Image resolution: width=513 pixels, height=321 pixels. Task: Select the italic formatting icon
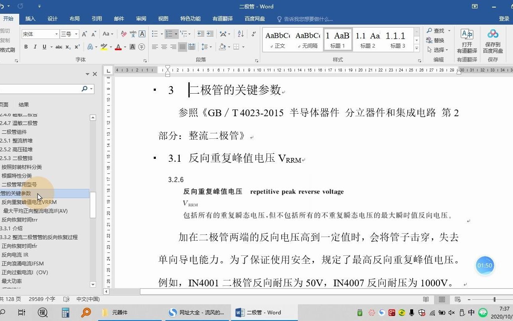pyautogui.click(x=35, y=47)
